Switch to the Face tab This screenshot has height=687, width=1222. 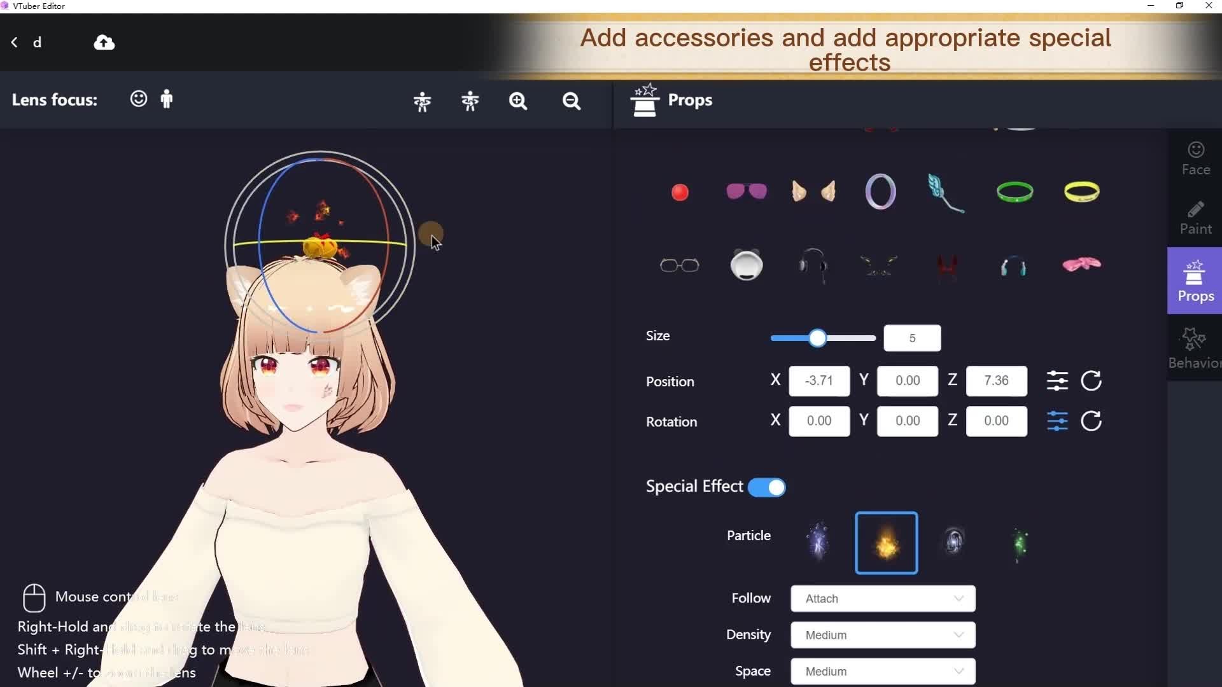(x=1195, y=158)
